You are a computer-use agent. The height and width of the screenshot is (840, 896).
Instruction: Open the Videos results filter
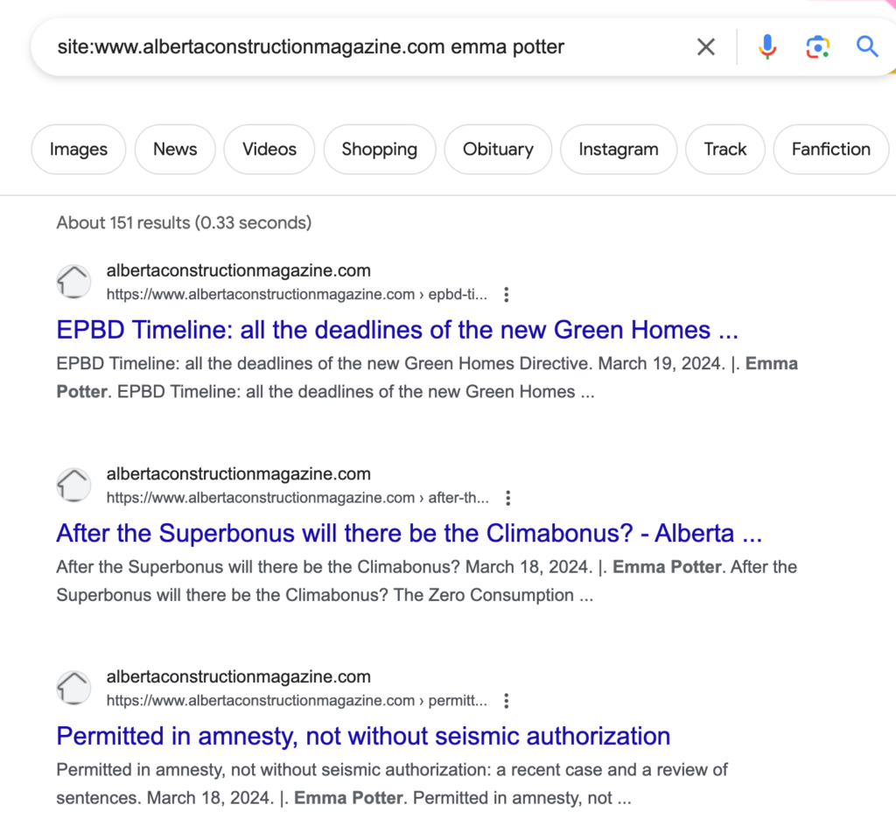(269, 149)
